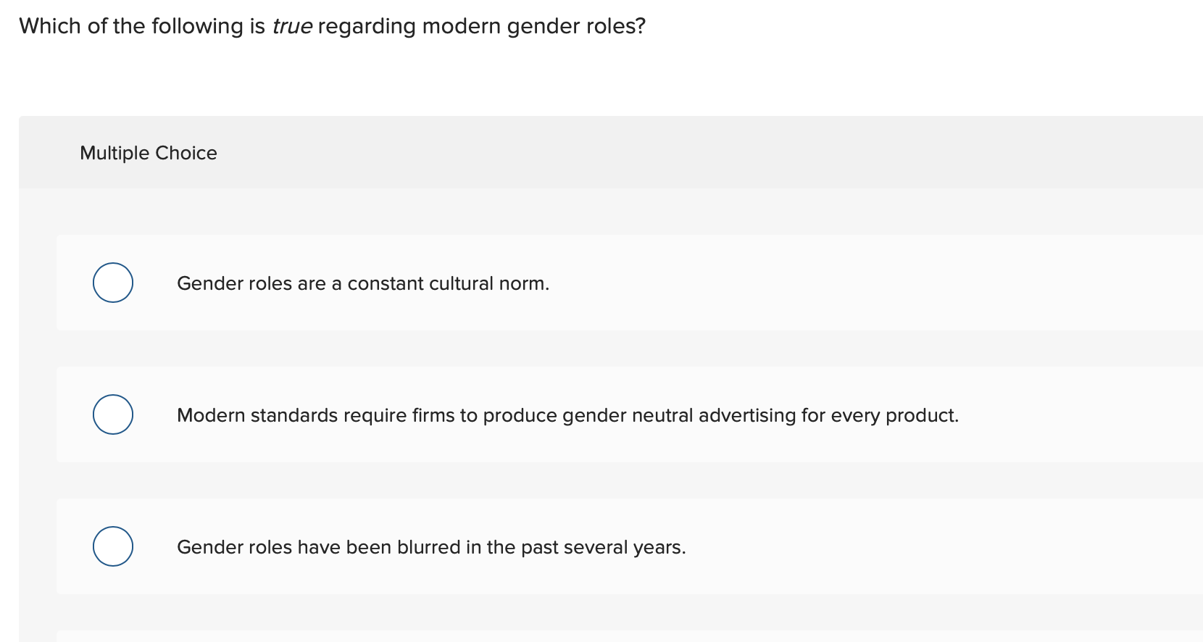Click the 'Multiple Choice' heading label

[x=148, y=153]
